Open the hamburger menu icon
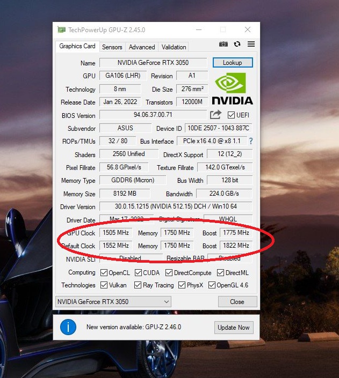339x378 pixels. [x=251, y=44]
